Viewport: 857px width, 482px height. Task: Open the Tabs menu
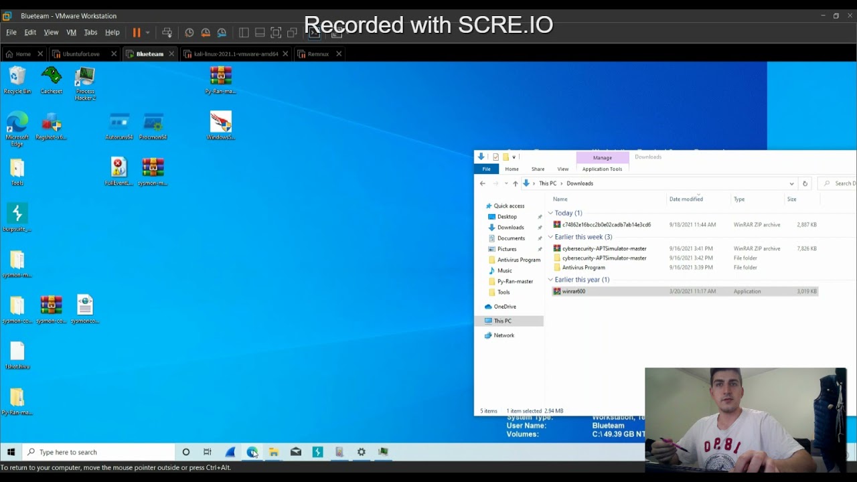pos(90,32)
